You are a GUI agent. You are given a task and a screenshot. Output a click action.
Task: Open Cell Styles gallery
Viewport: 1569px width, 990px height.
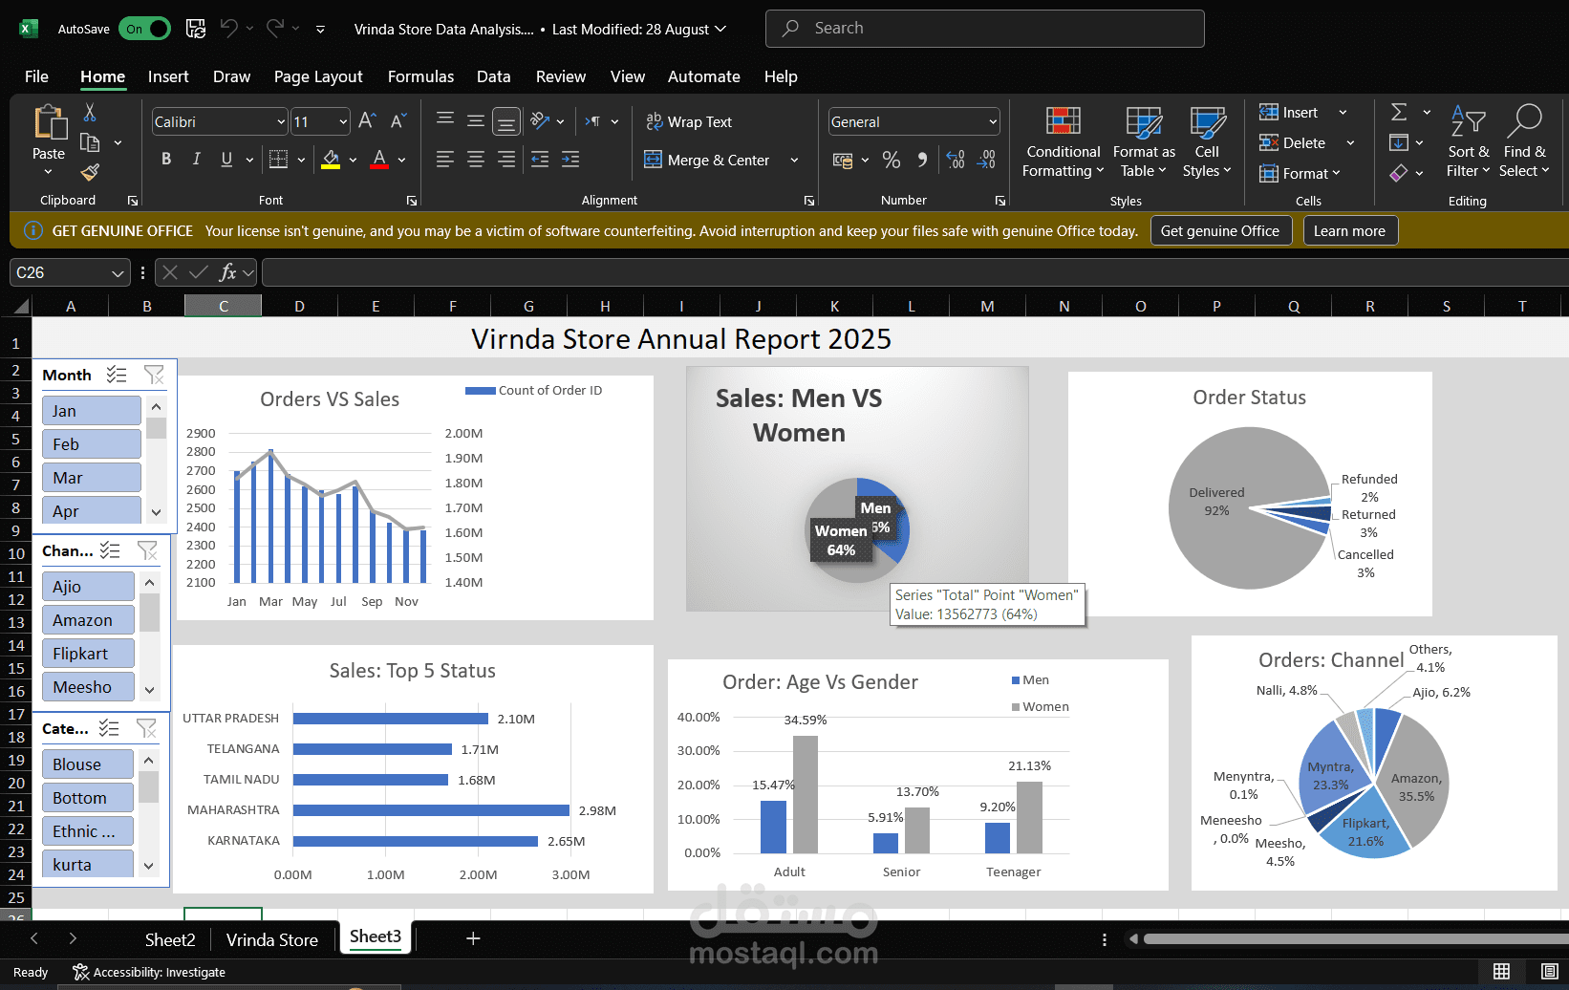pos(1207,140)
